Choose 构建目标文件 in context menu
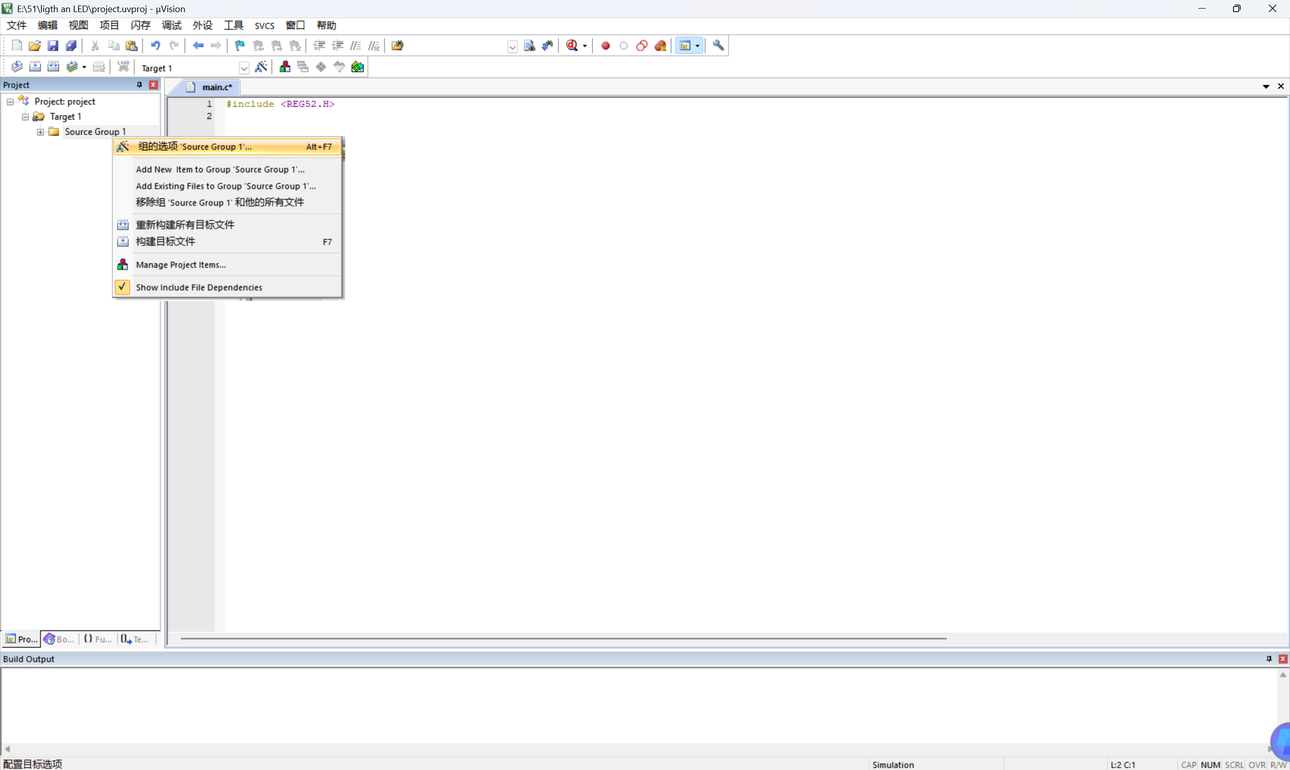This screenshot has width=1290, height=770. point(165,241)
